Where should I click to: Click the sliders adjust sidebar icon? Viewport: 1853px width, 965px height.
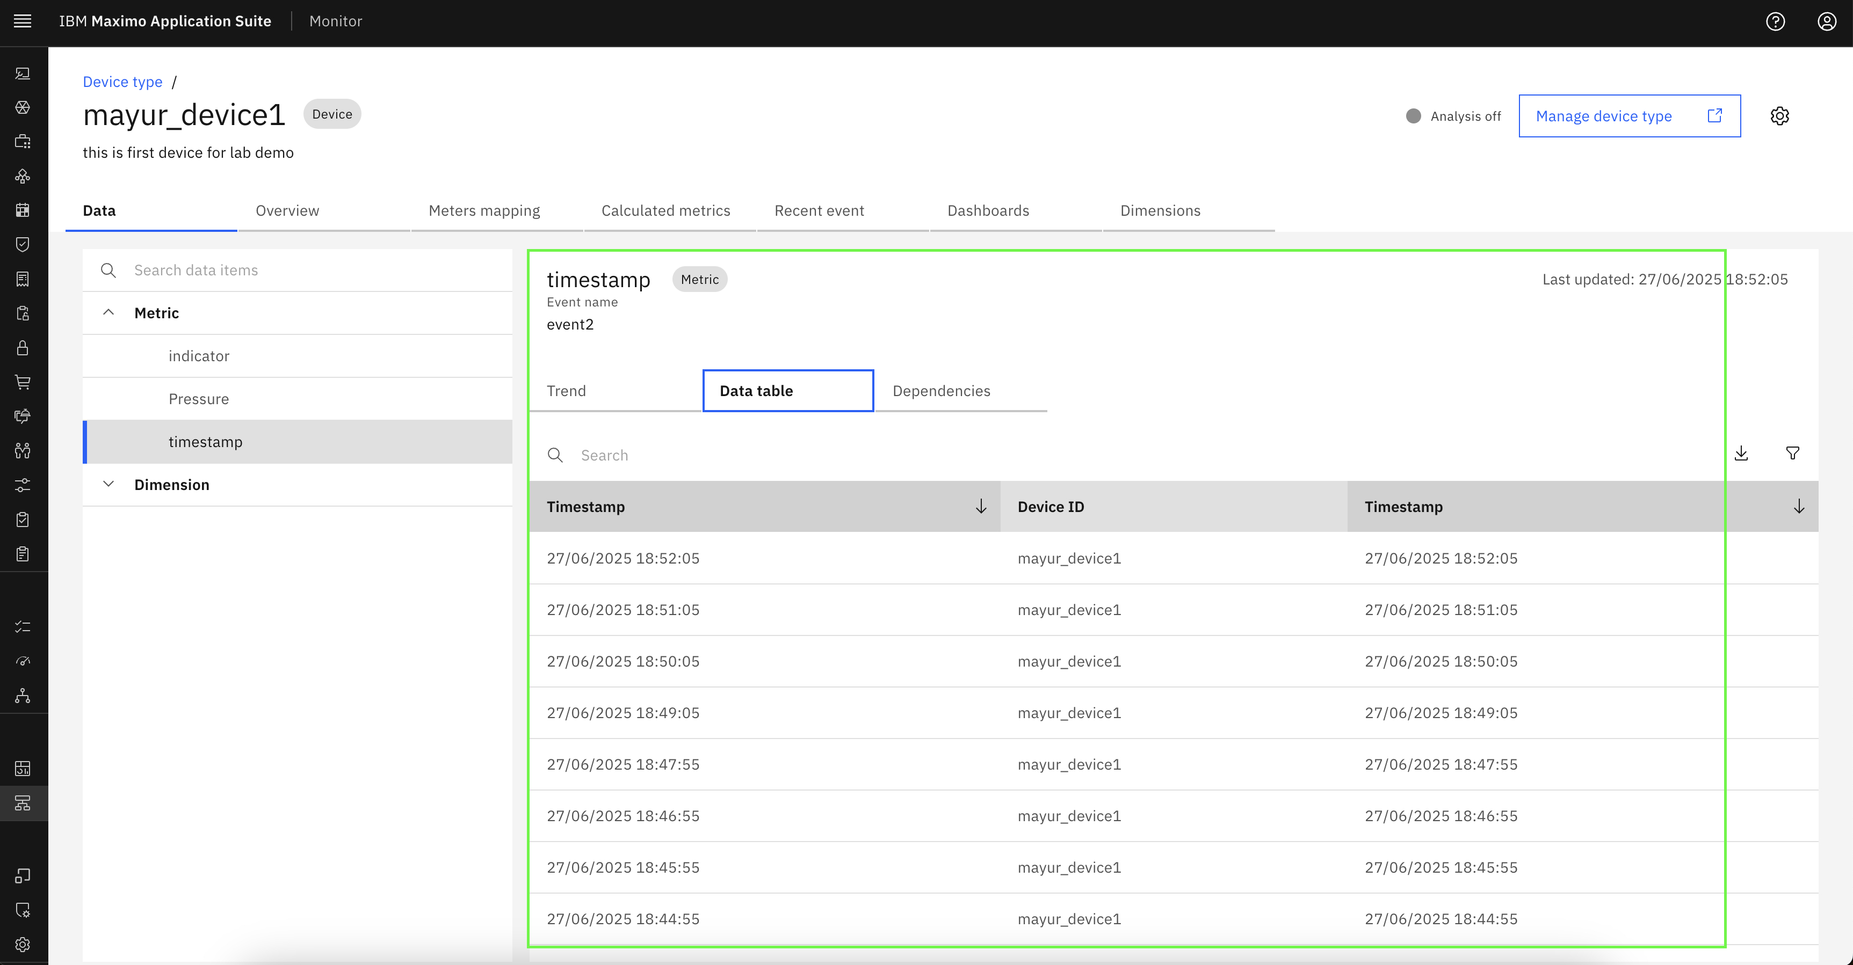(x=23, y=485)
